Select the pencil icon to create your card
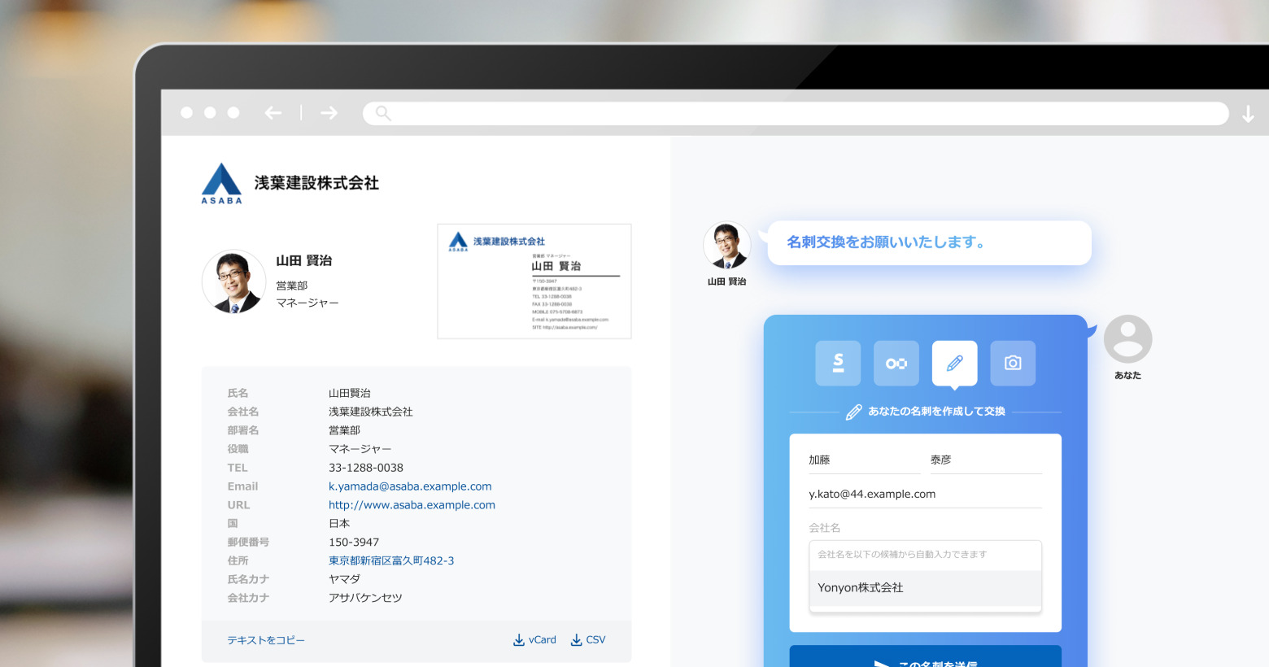 click(954, 364)
